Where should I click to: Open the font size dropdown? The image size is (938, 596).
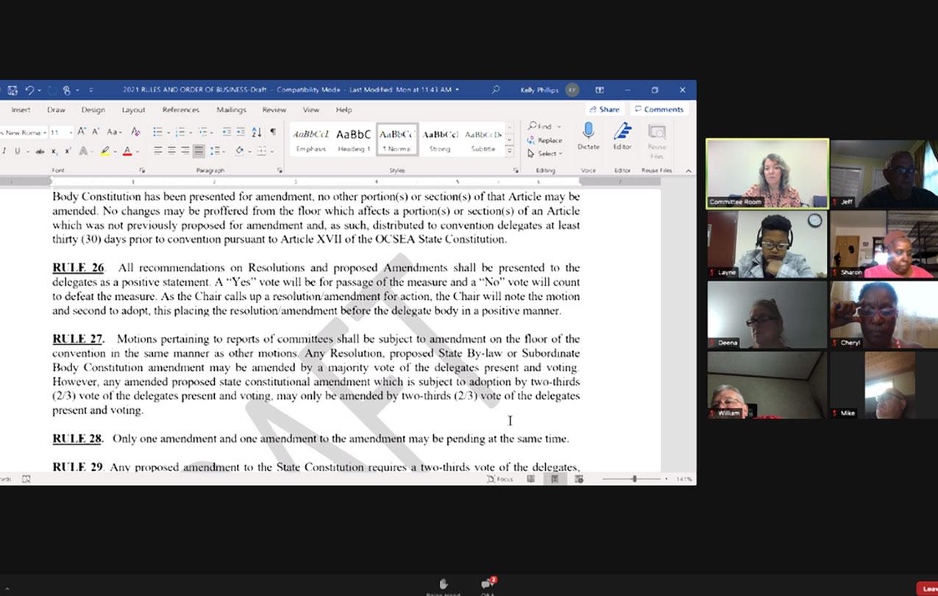[71, 132]
